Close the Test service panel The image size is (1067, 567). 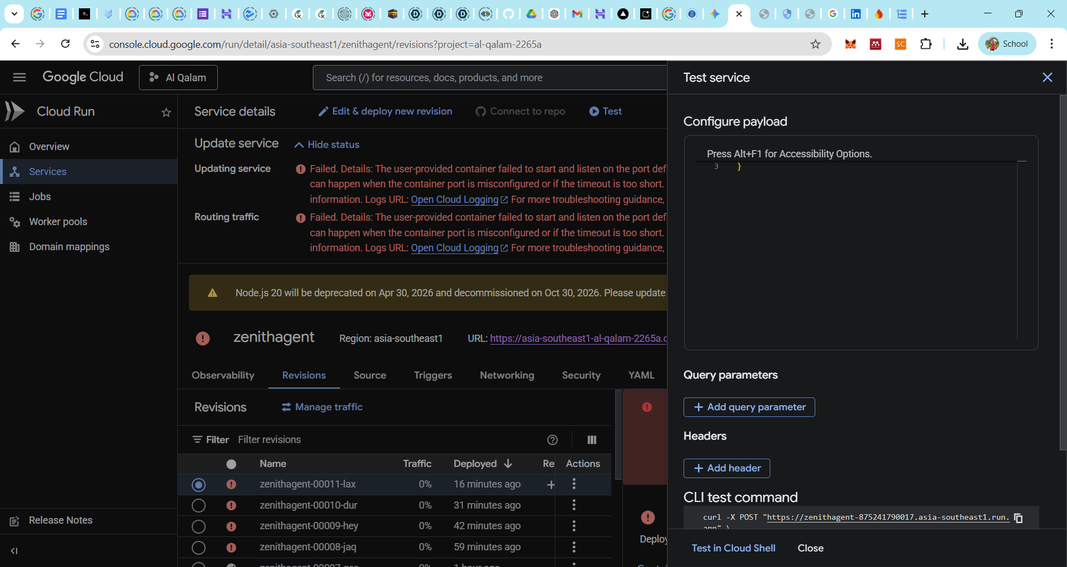click(x=1047, y=77)
